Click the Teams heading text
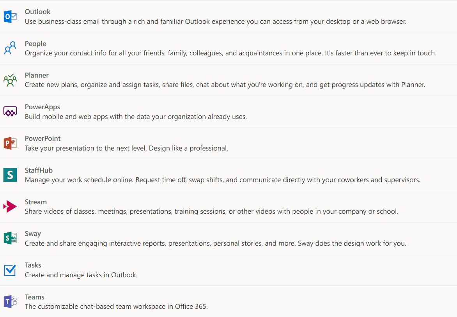457x317 pixels. [34, 297]
